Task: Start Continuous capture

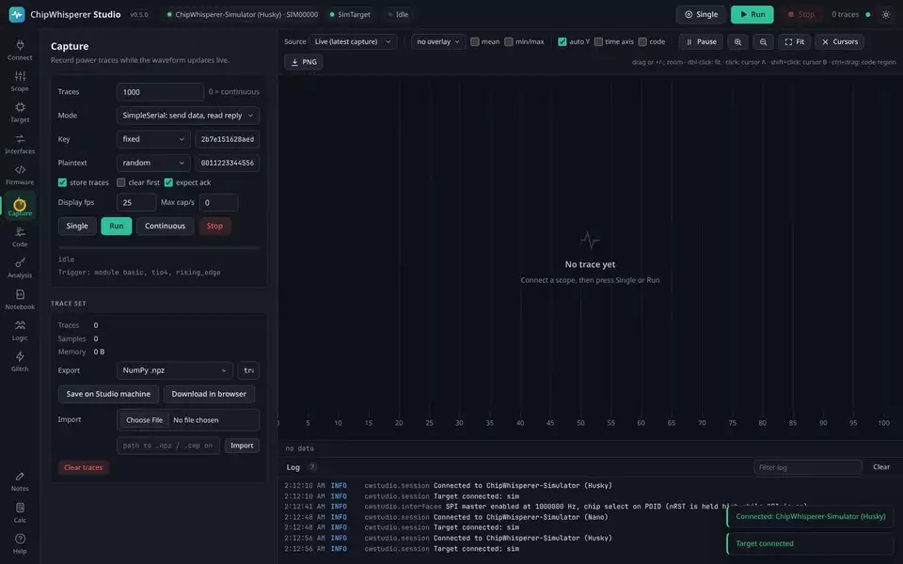Action: coord(165,227)
